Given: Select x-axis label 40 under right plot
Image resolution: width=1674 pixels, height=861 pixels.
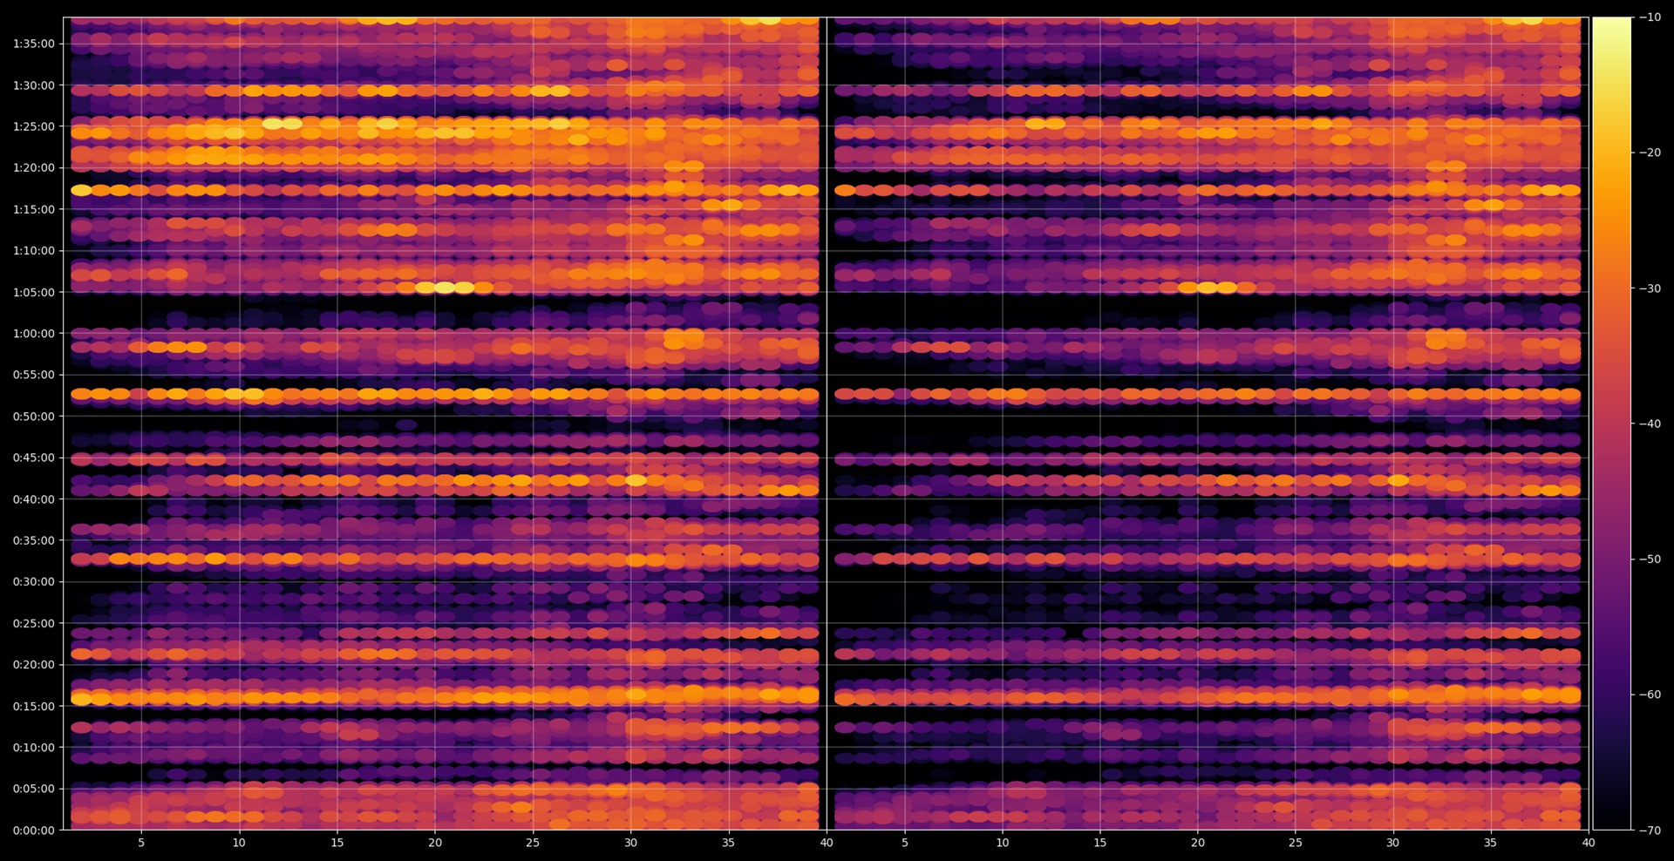Looking at the screenshot, I should pos(1589,843).
